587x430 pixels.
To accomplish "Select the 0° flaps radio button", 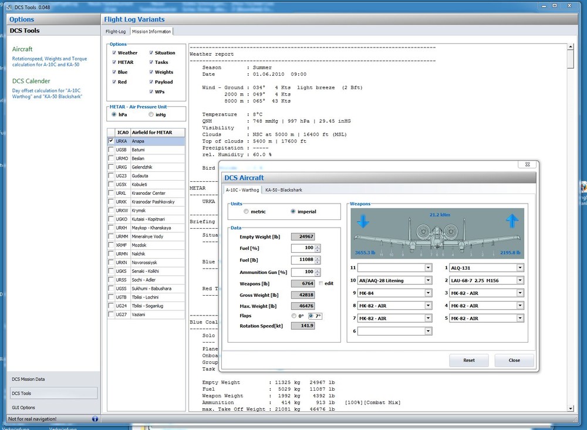I will coord(293,315).
